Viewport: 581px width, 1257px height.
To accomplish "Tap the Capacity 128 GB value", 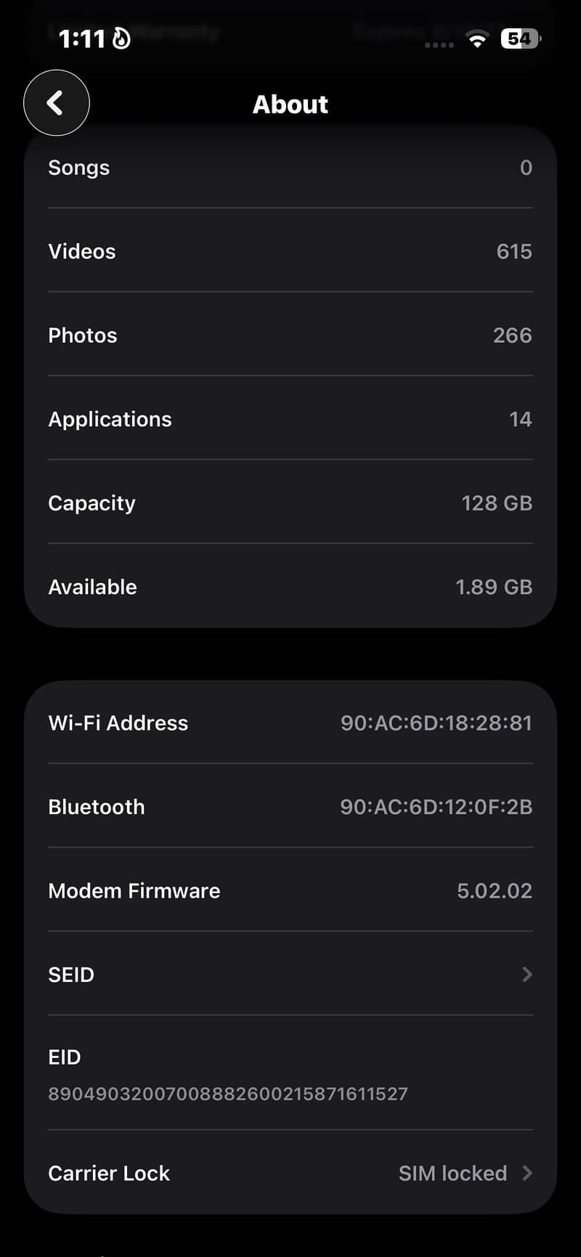I will point(497,503).
